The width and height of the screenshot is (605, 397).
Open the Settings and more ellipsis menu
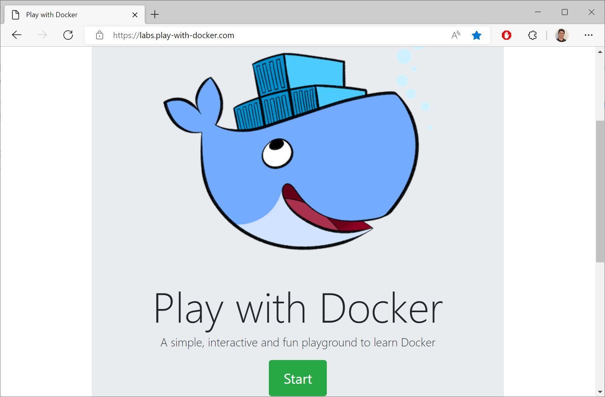pyautogui.click(x=588, y=35)
